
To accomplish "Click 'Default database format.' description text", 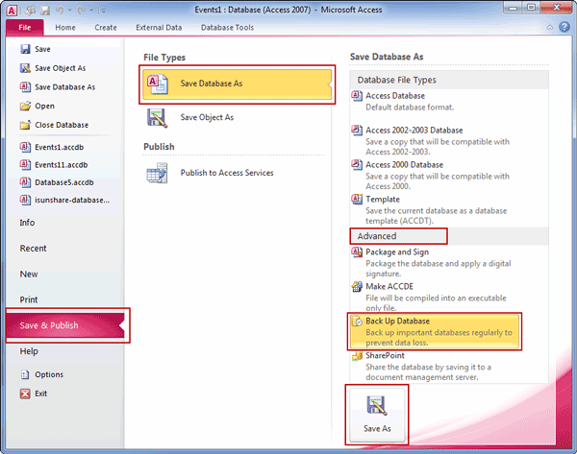I will click(x=410, y=108).
